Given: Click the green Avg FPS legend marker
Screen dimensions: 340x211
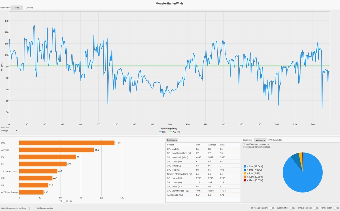Looking at the screenshot, I should tap(171, 132).
